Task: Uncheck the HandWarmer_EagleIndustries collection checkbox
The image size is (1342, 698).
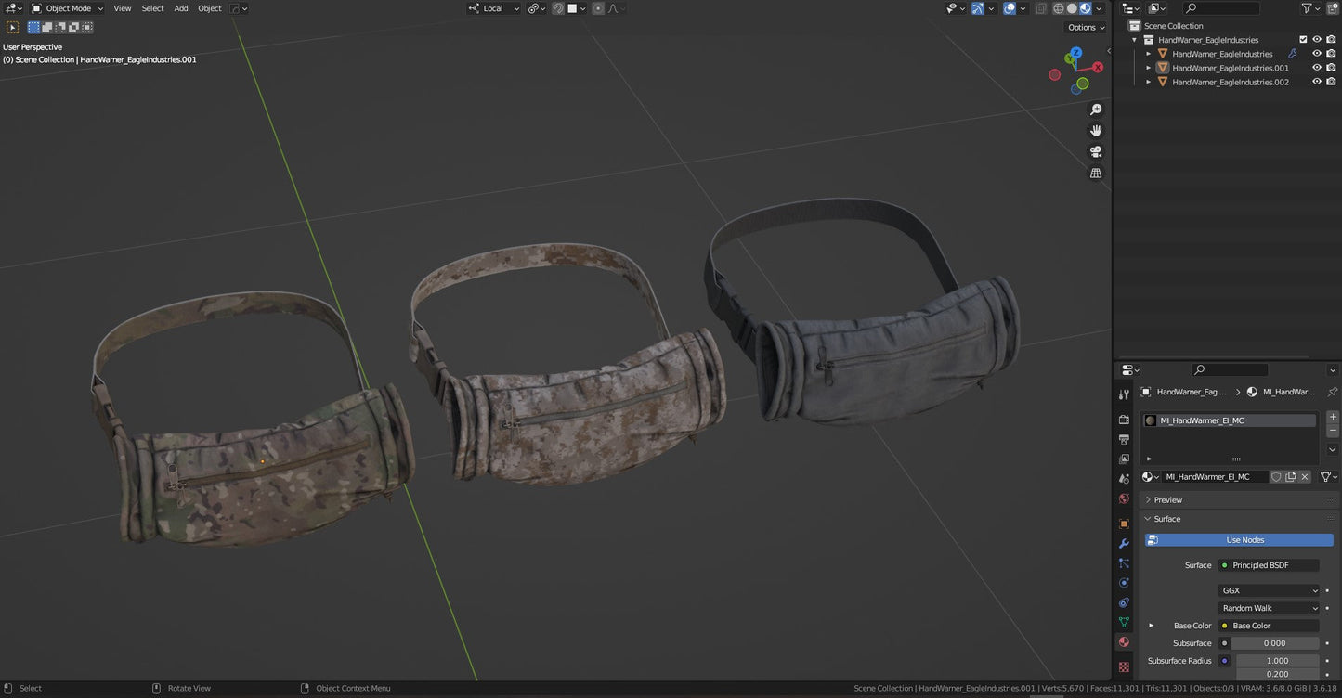Action: pyautogui.click(x=1303, y=39)
